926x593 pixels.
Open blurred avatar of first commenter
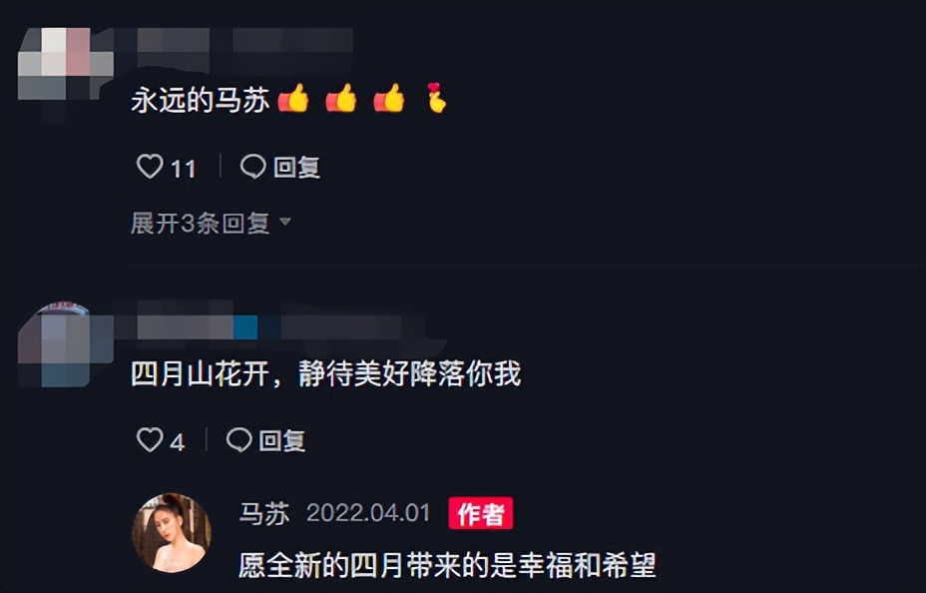pos(66,64)
